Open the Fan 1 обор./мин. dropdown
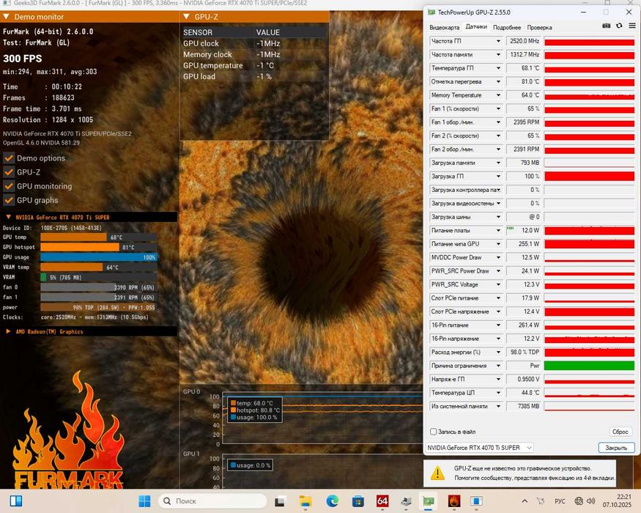The height and width of the screenshot is (513, 641). 498,122
